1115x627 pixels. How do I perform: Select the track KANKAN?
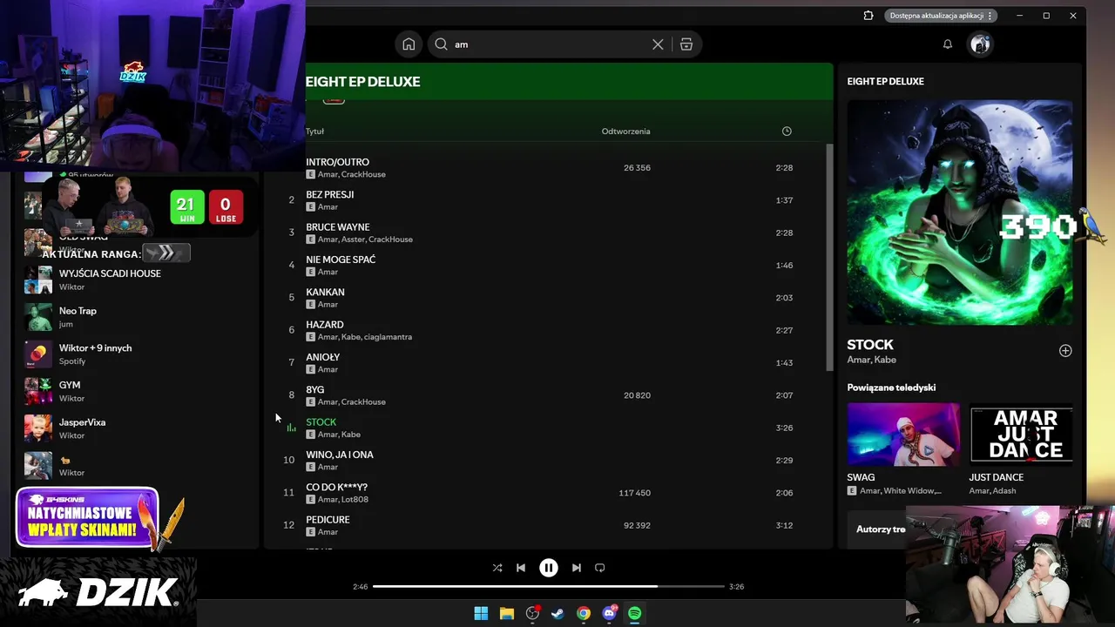click(325, 292)
